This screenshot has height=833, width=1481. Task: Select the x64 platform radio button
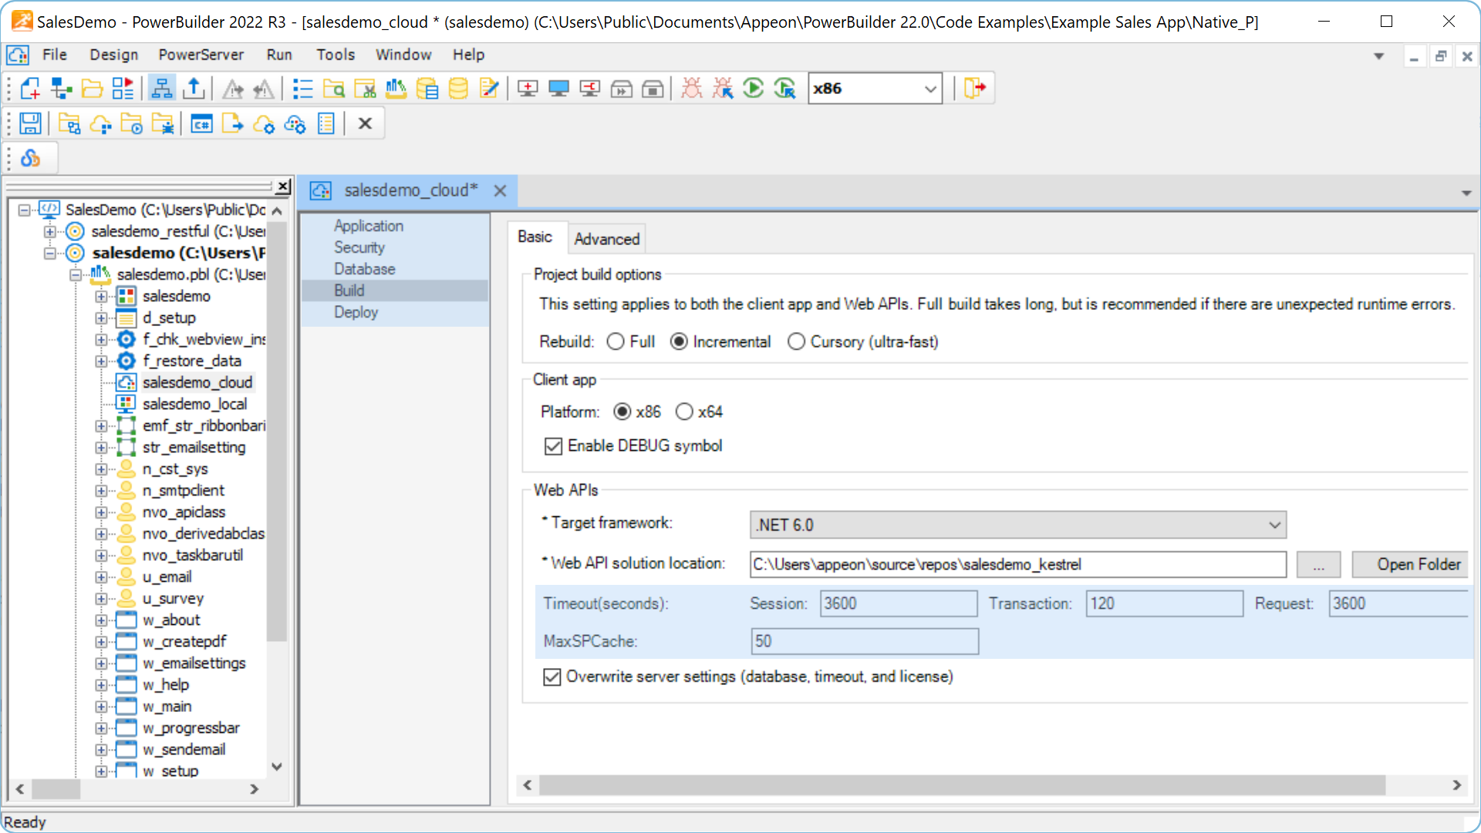[x=684, y=411]
